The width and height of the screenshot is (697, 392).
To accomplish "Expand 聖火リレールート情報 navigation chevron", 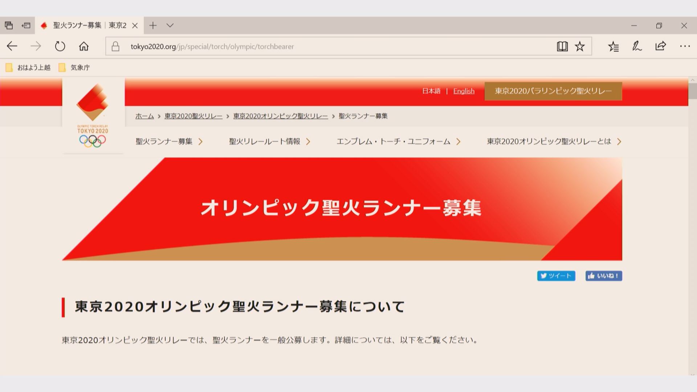I will click(x=308, y=142).
